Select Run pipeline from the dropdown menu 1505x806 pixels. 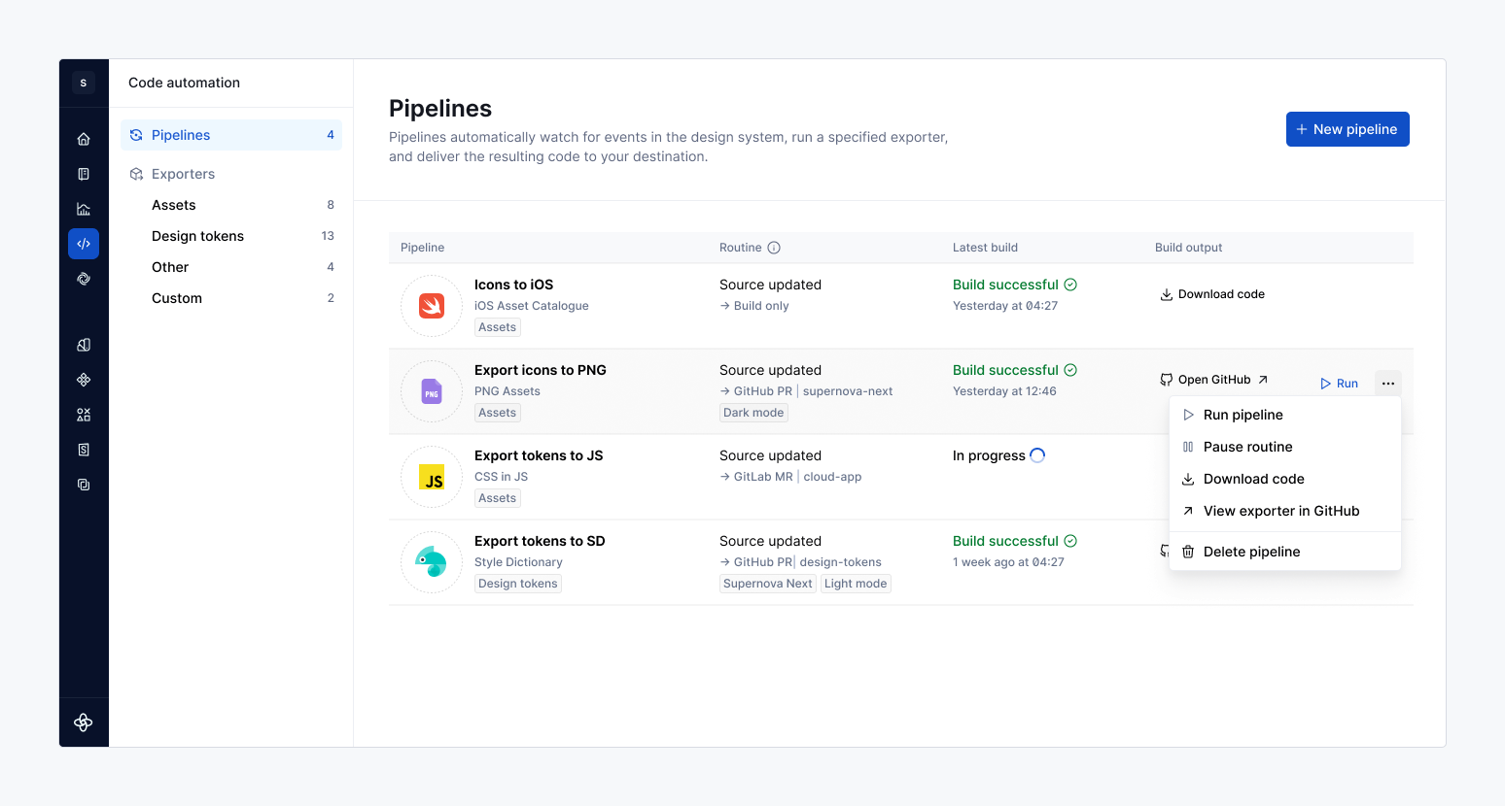(x=1242, y=415)
